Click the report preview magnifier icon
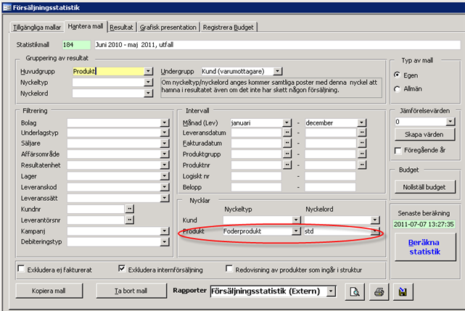The height and width of the screenshot is (311, 465). [x=355, y=291]
